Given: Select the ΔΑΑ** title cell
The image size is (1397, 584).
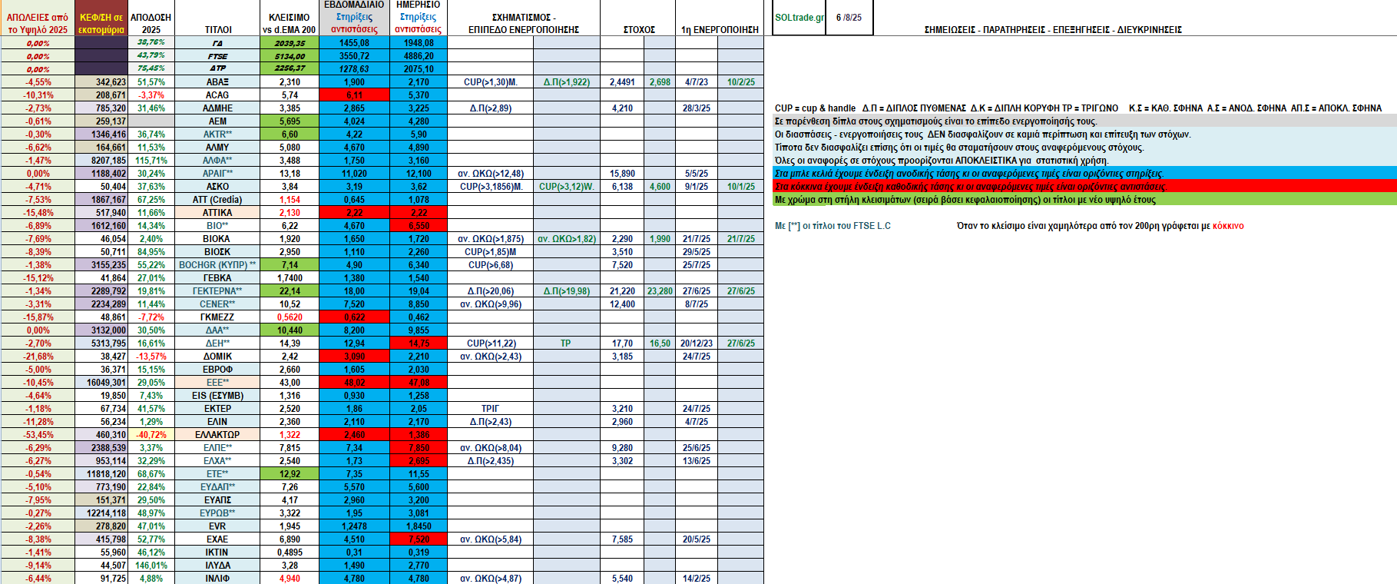Looking at the screenshot, I should pyautogui.click(x=217, y=330).
